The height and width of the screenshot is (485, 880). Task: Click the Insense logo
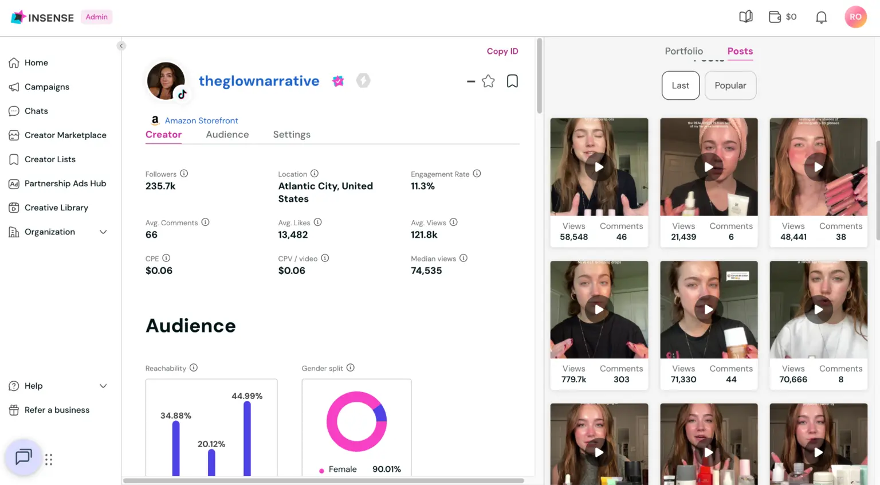(42, 17)
